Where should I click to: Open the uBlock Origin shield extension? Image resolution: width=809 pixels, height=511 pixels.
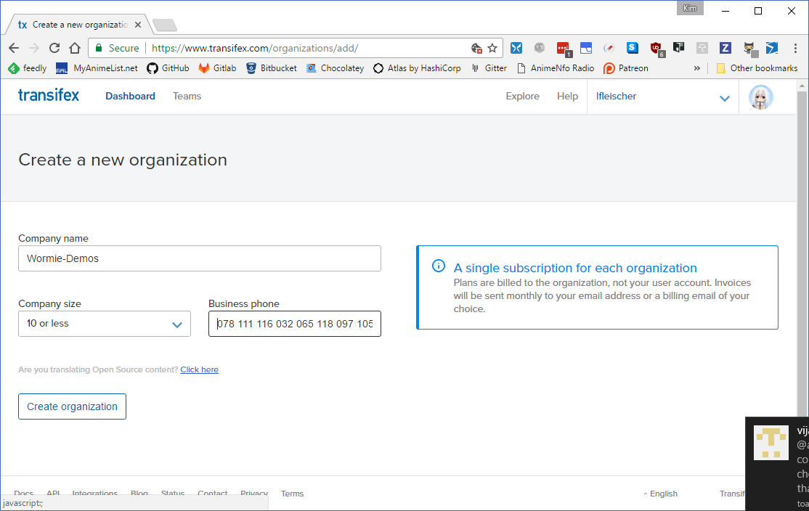[656, 49]
